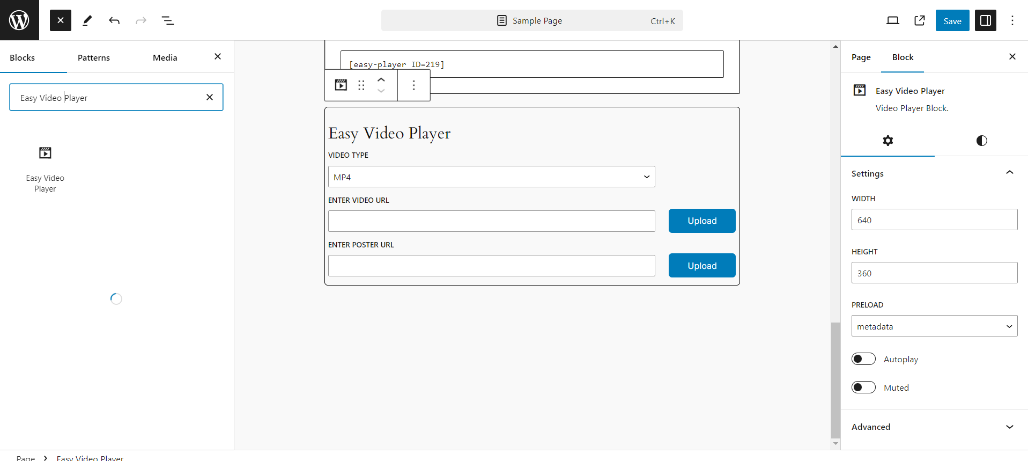Clear the block search field
This screenshot has height=461, width=1028.
(x=210, y=97)
